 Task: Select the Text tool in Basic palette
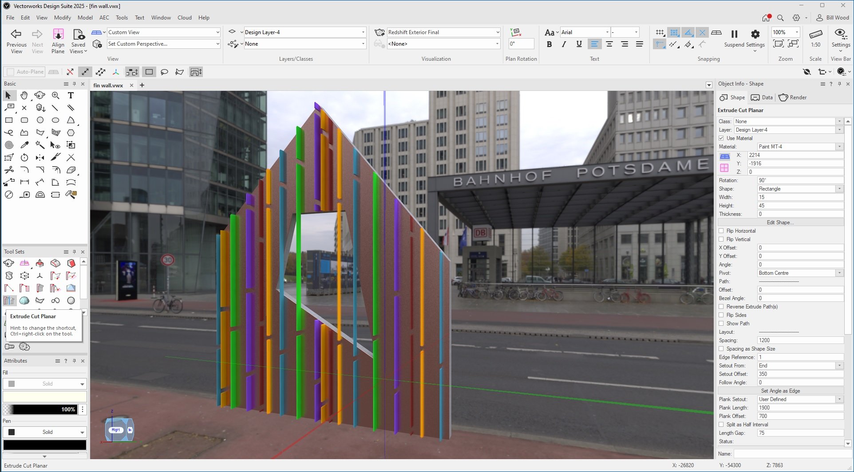71,95
